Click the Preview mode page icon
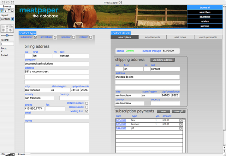This screenshot has width=226, height=156. [x=11, y=10]
